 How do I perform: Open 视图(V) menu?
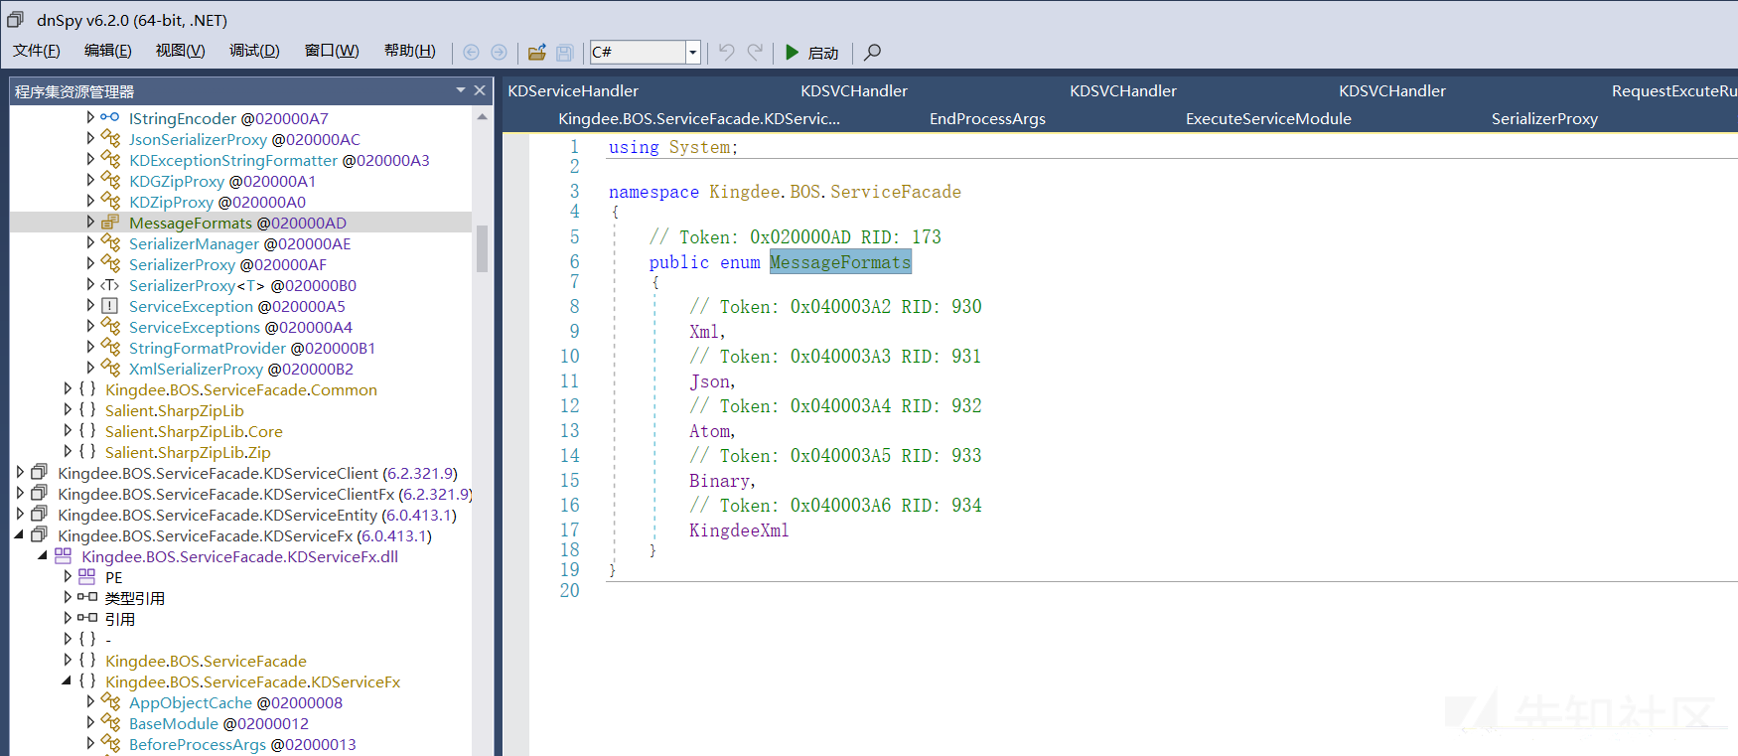[180, 51]
